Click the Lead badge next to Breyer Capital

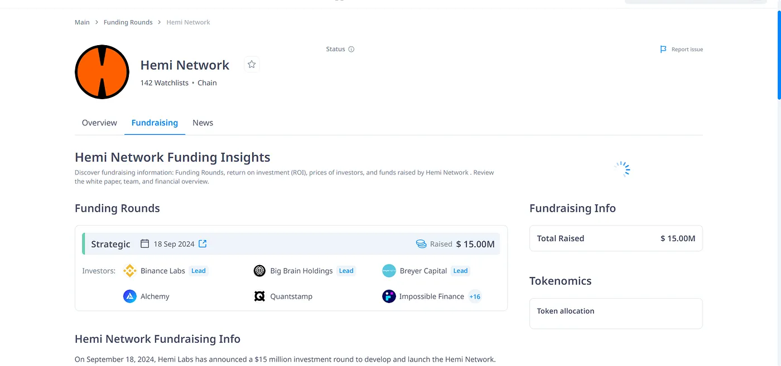pyautogui.click(x=460, y=271)
